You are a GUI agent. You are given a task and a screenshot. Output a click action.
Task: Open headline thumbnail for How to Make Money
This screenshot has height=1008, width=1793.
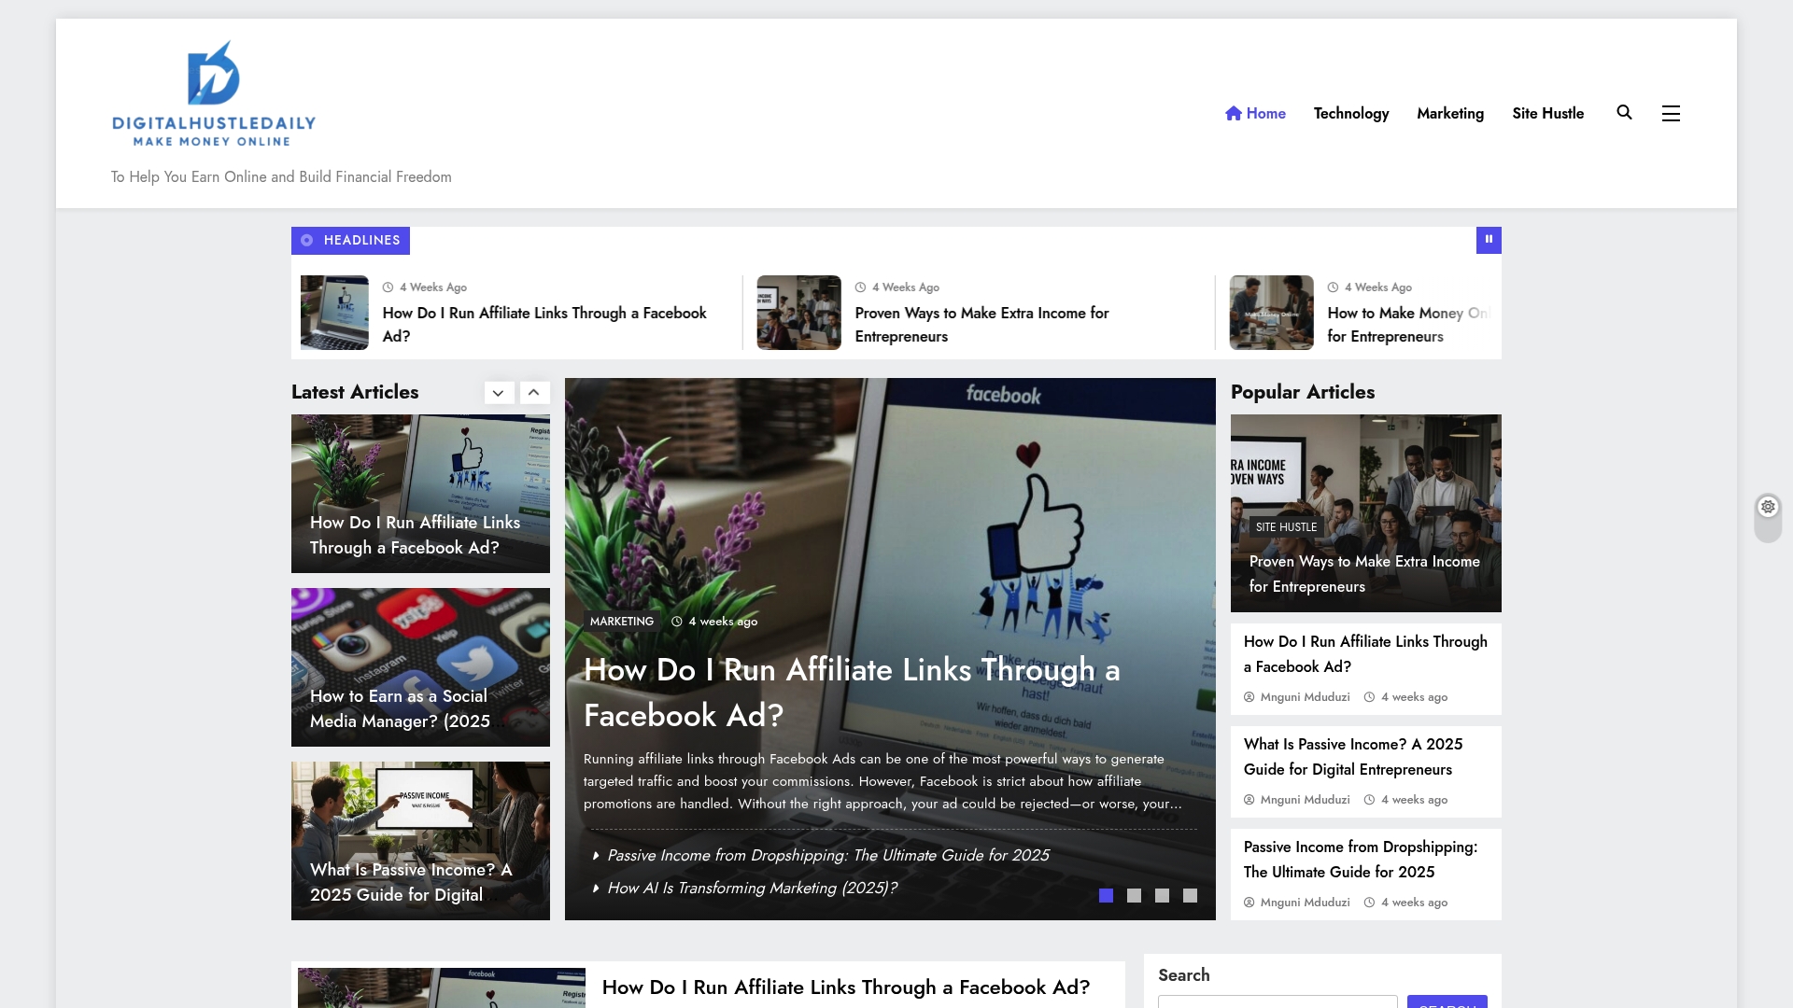(1271, 313)
